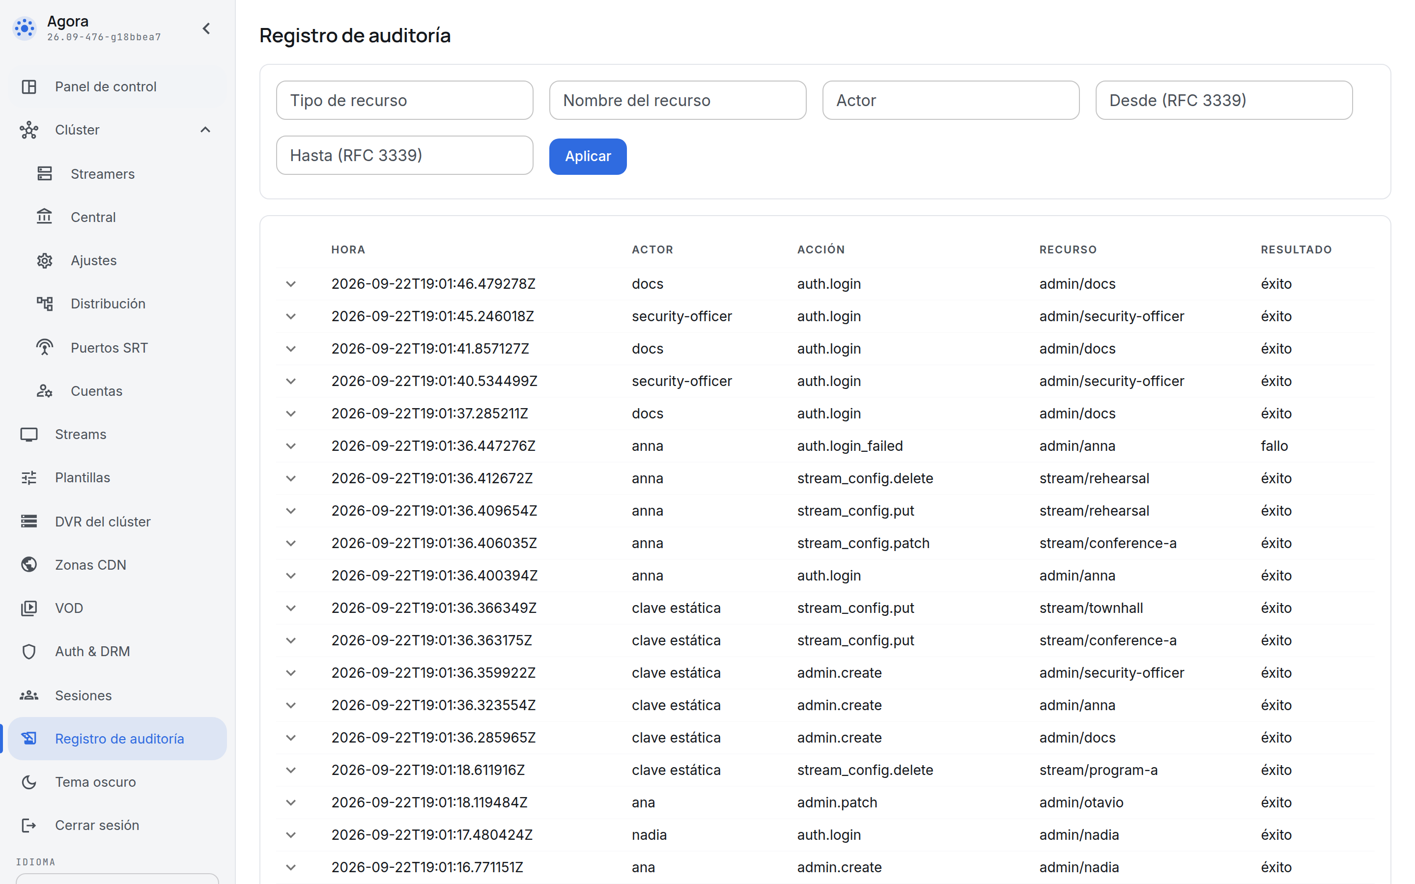This screenshot has height=884, width=1415.
Task: Expand the anna auth.login_failed row
Action: coord(290,446)
